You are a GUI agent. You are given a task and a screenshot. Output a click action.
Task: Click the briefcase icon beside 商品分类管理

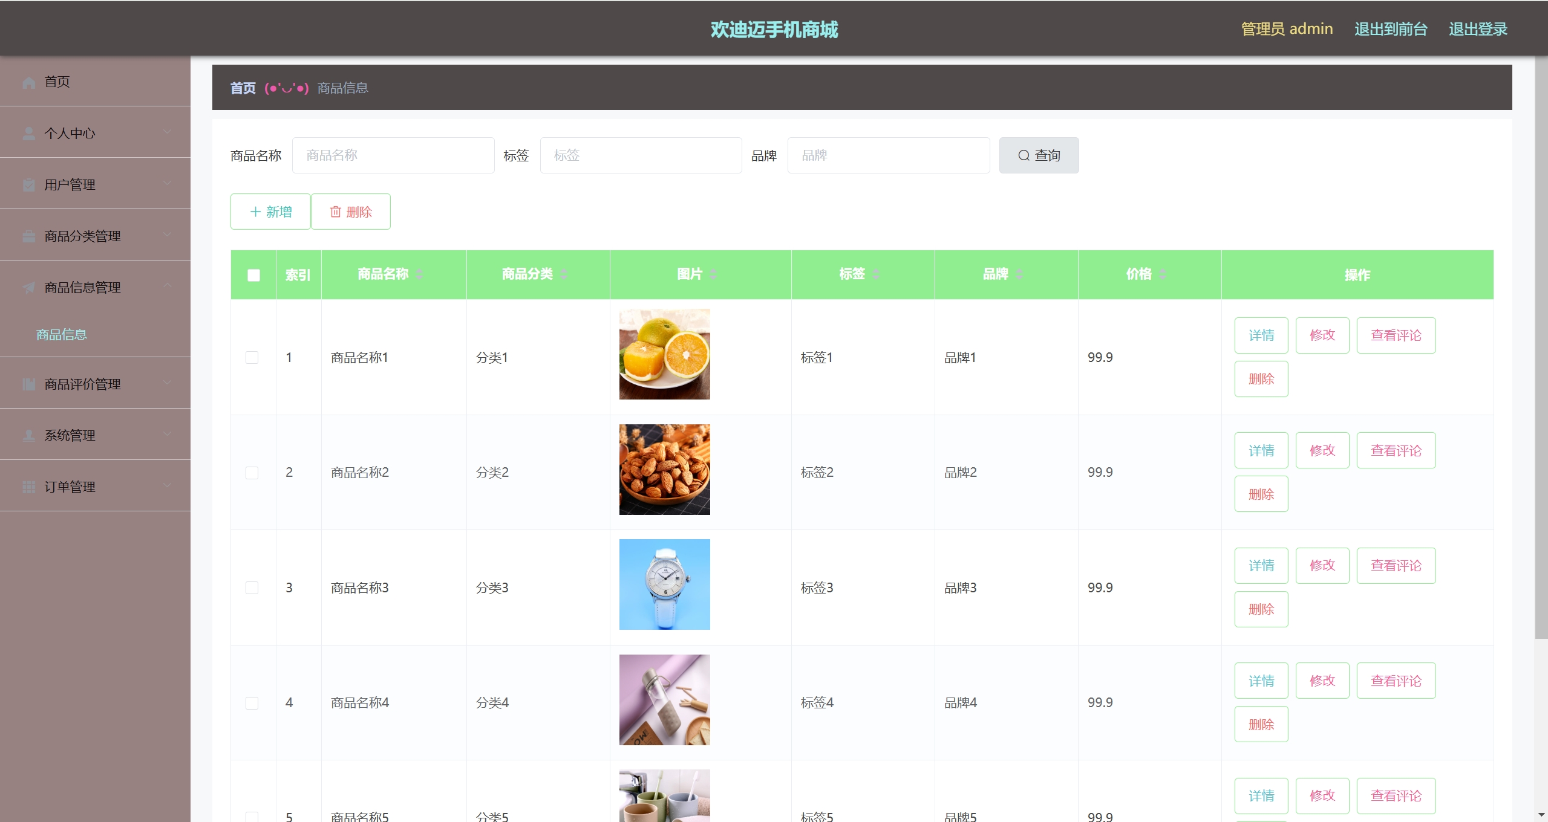(x=28, y=236)
